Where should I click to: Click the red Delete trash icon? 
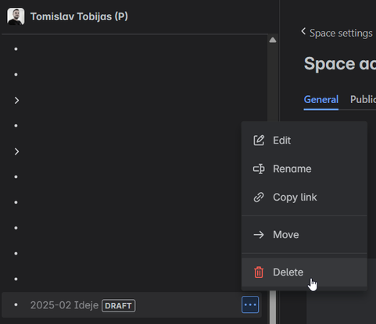tap(259, 272)
